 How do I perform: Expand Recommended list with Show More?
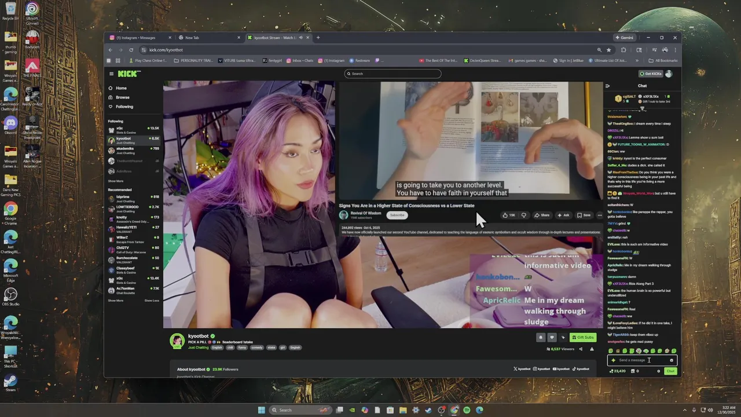[116, 301]
